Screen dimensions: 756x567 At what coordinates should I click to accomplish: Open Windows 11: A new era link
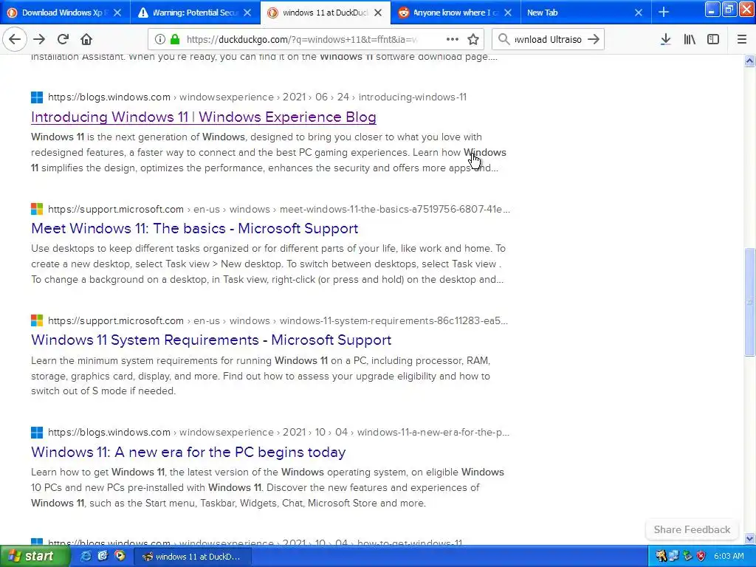point(188,452)
